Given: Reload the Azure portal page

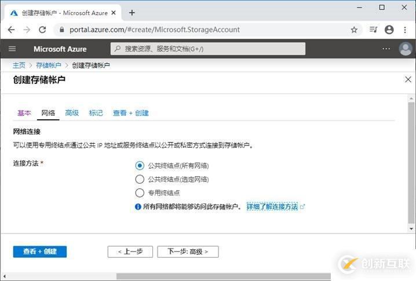Looking at the screenshot, I should tap(42, 30).
